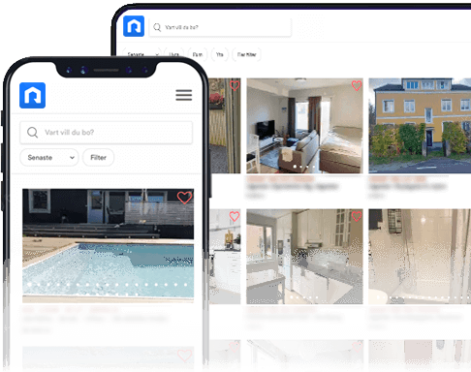
Task: Select the Rum filter pill
Action: pyautogui.click(x=198, y=54)
